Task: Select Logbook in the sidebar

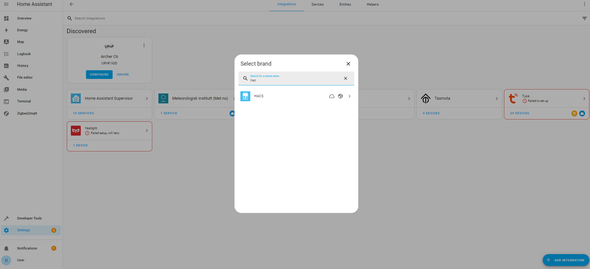Action: coord(31,54)
